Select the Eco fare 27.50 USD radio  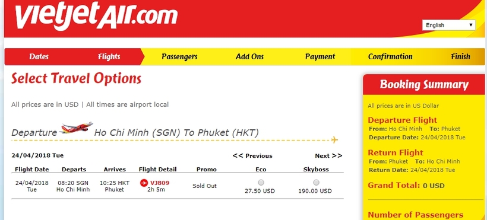(261, 182)
